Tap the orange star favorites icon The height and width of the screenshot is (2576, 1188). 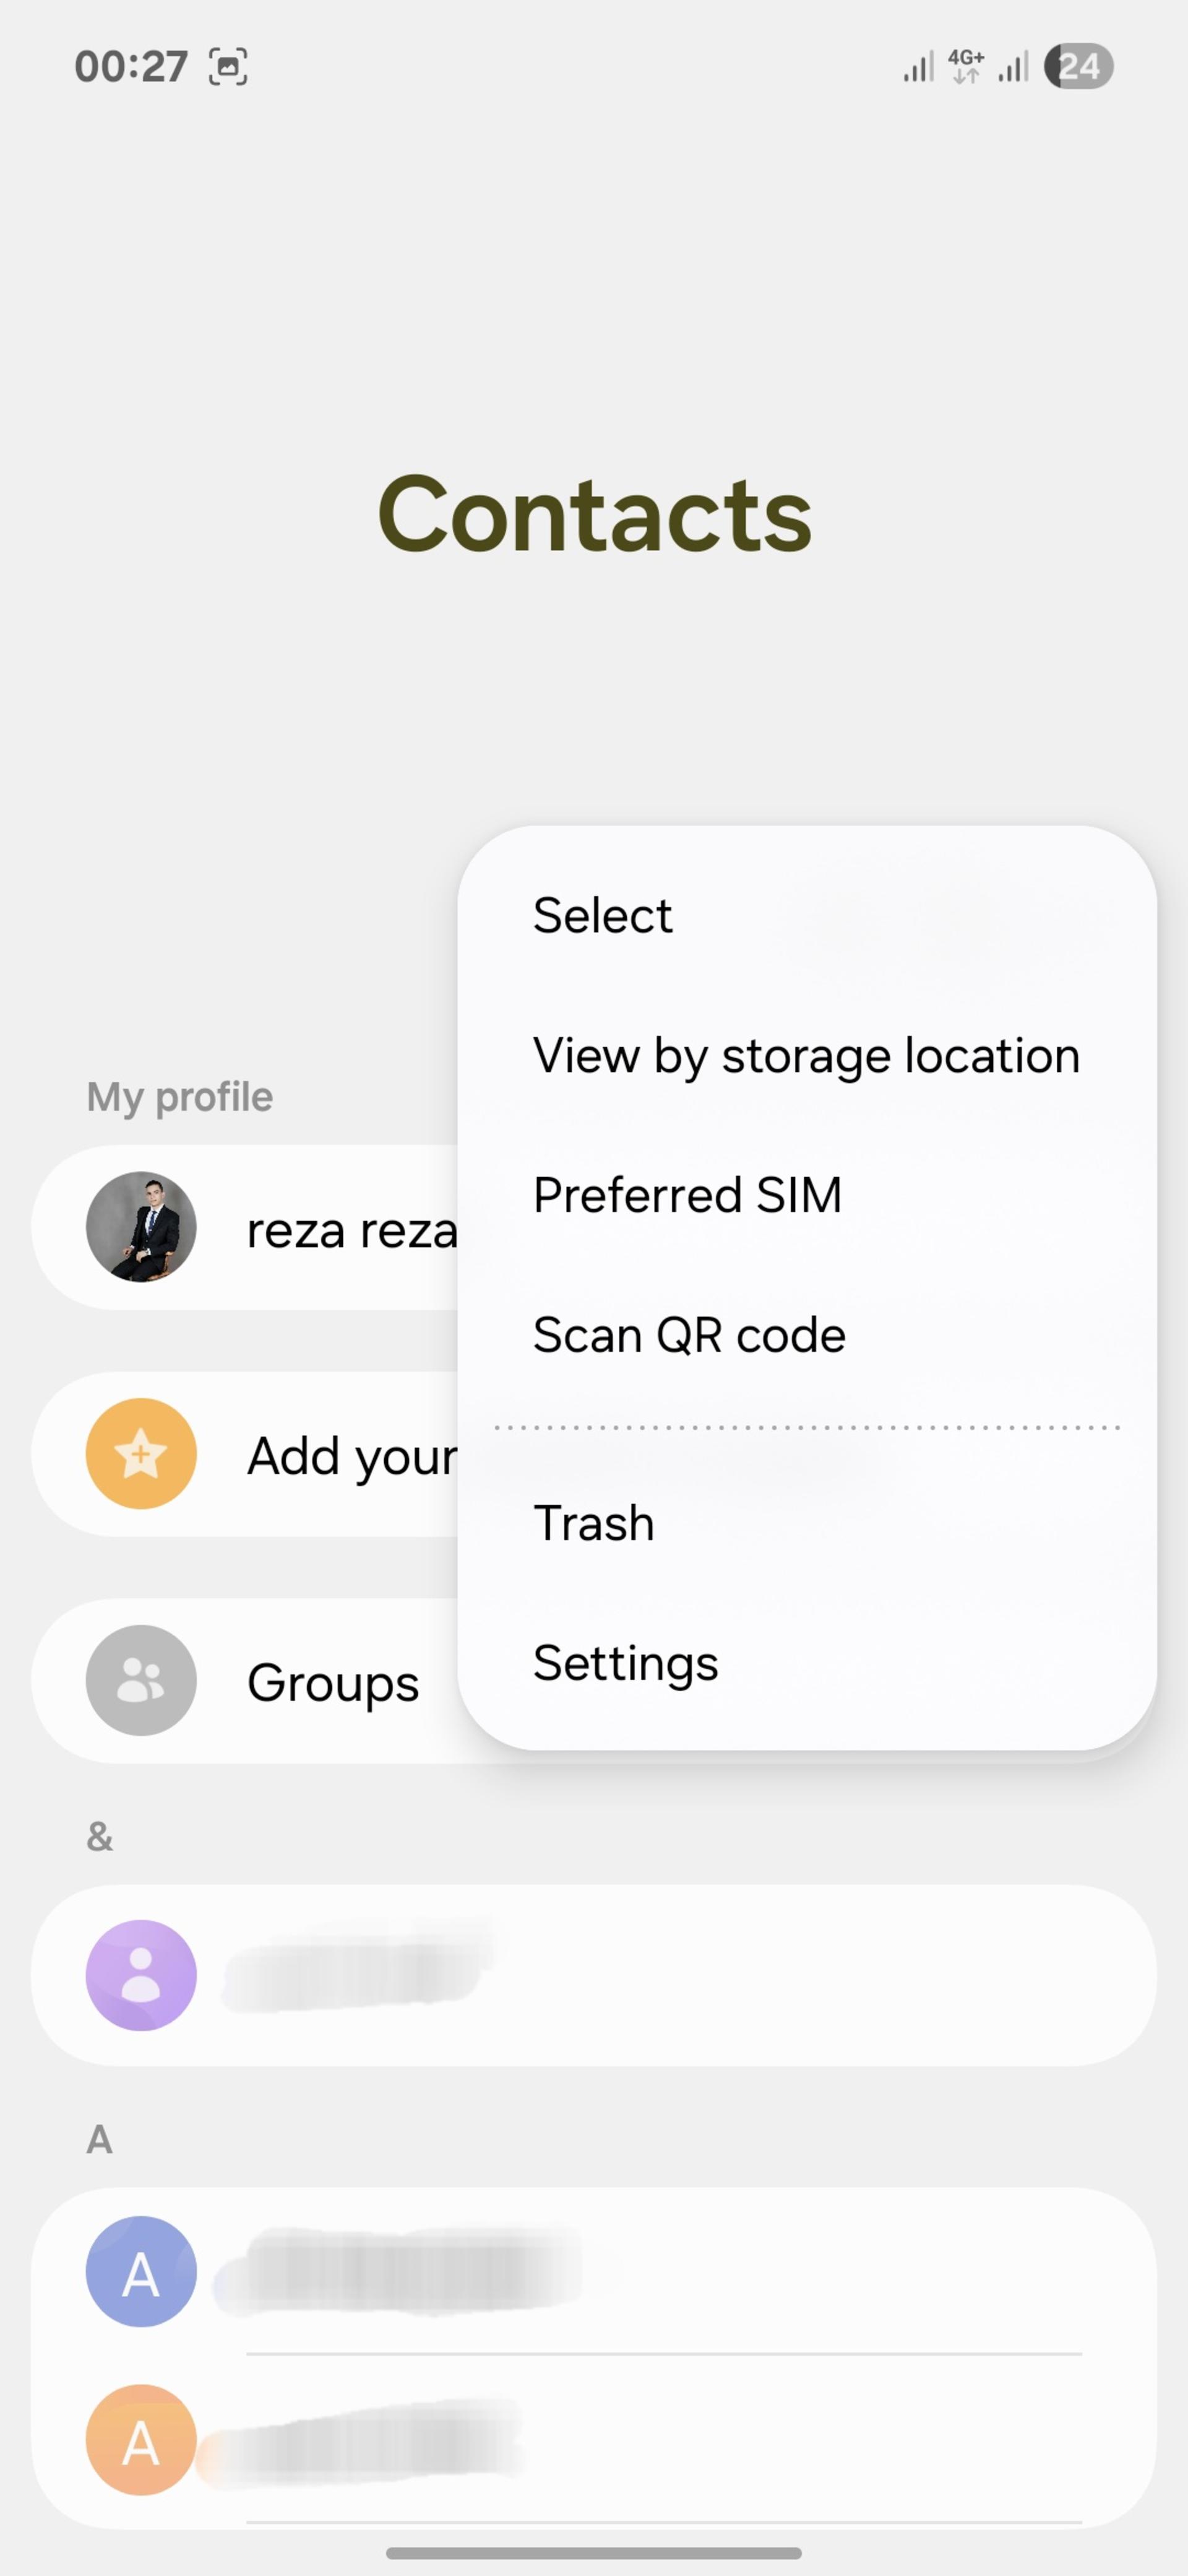click(x=141, y=1453)
